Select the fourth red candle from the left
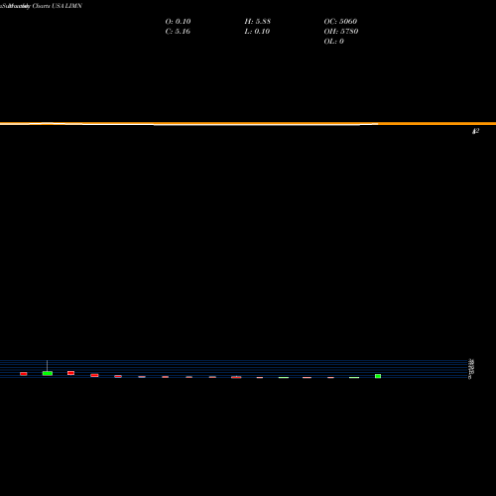 pos(118,376)
